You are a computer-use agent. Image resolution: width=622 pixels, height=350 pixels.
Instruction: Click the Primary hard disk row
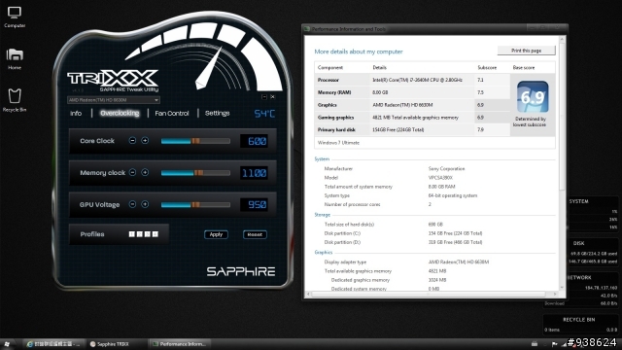[412, 129]
